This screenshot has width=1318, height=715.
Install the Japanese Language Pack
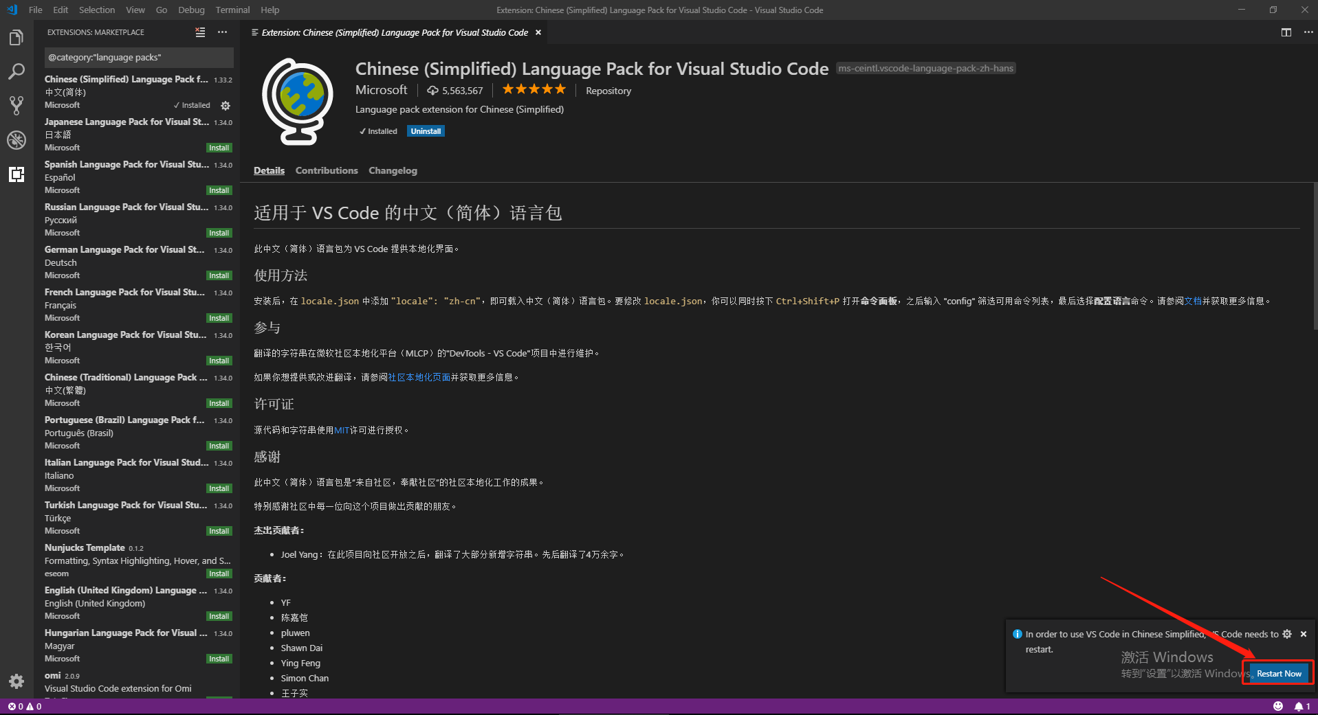point(219,148)
